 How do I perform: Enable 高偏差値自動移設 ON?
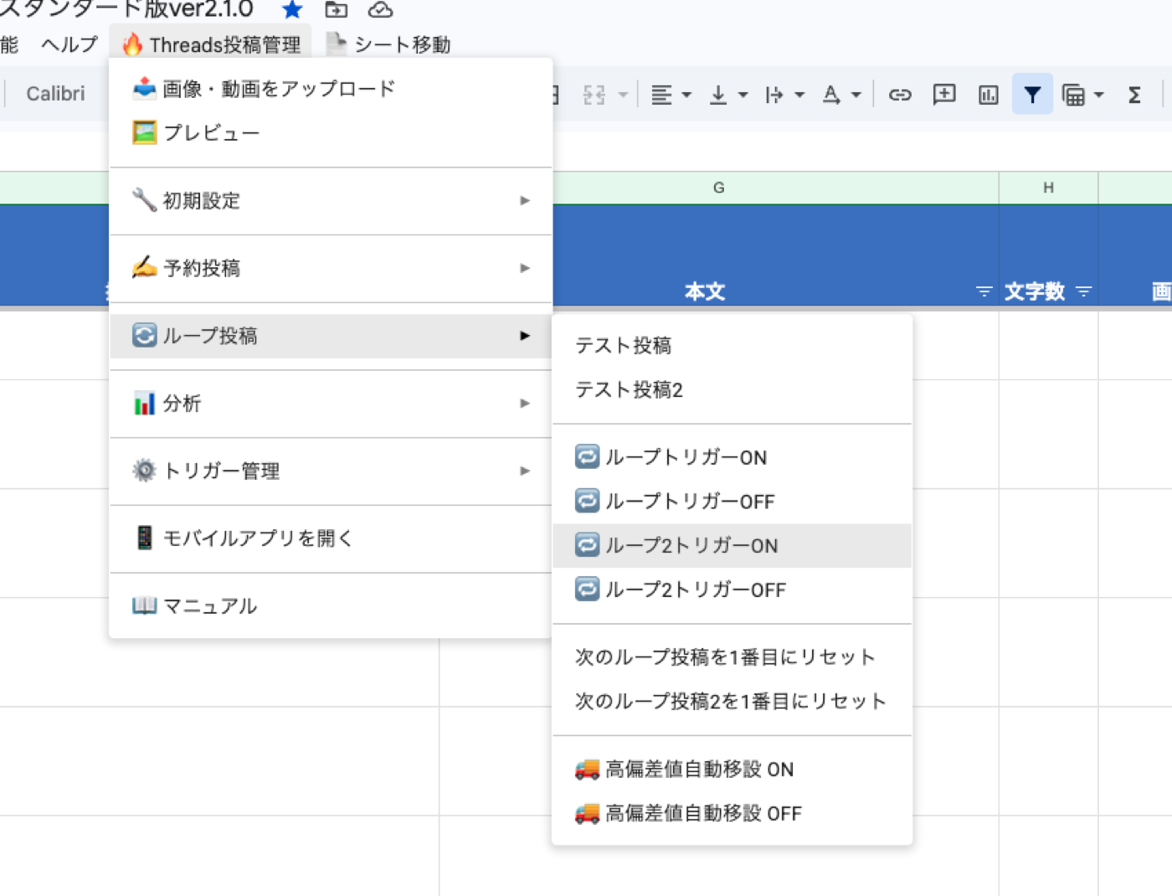pyautogui.click(x=732, y=770)
